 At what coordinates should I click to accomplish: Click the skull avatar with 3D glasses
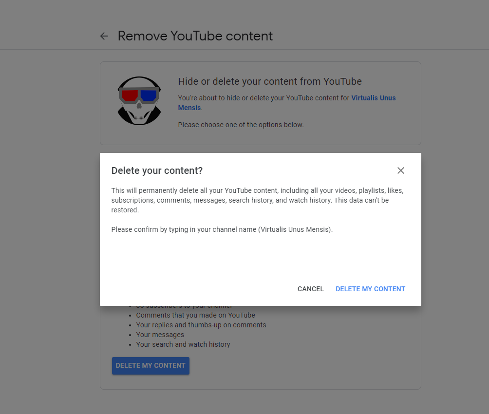tap(139, 101)
